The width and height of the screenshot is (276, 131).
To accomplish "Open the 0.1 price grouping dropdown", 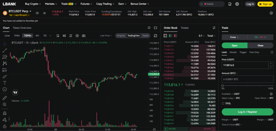I will point(202,36).
